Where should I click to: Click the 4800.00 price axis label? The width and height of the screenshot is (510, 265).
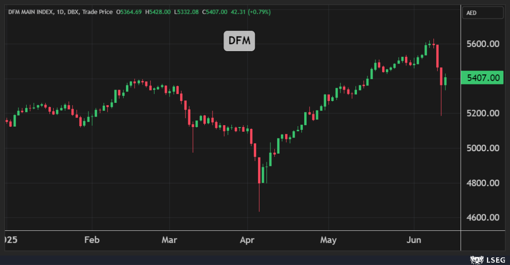point(483,183)
